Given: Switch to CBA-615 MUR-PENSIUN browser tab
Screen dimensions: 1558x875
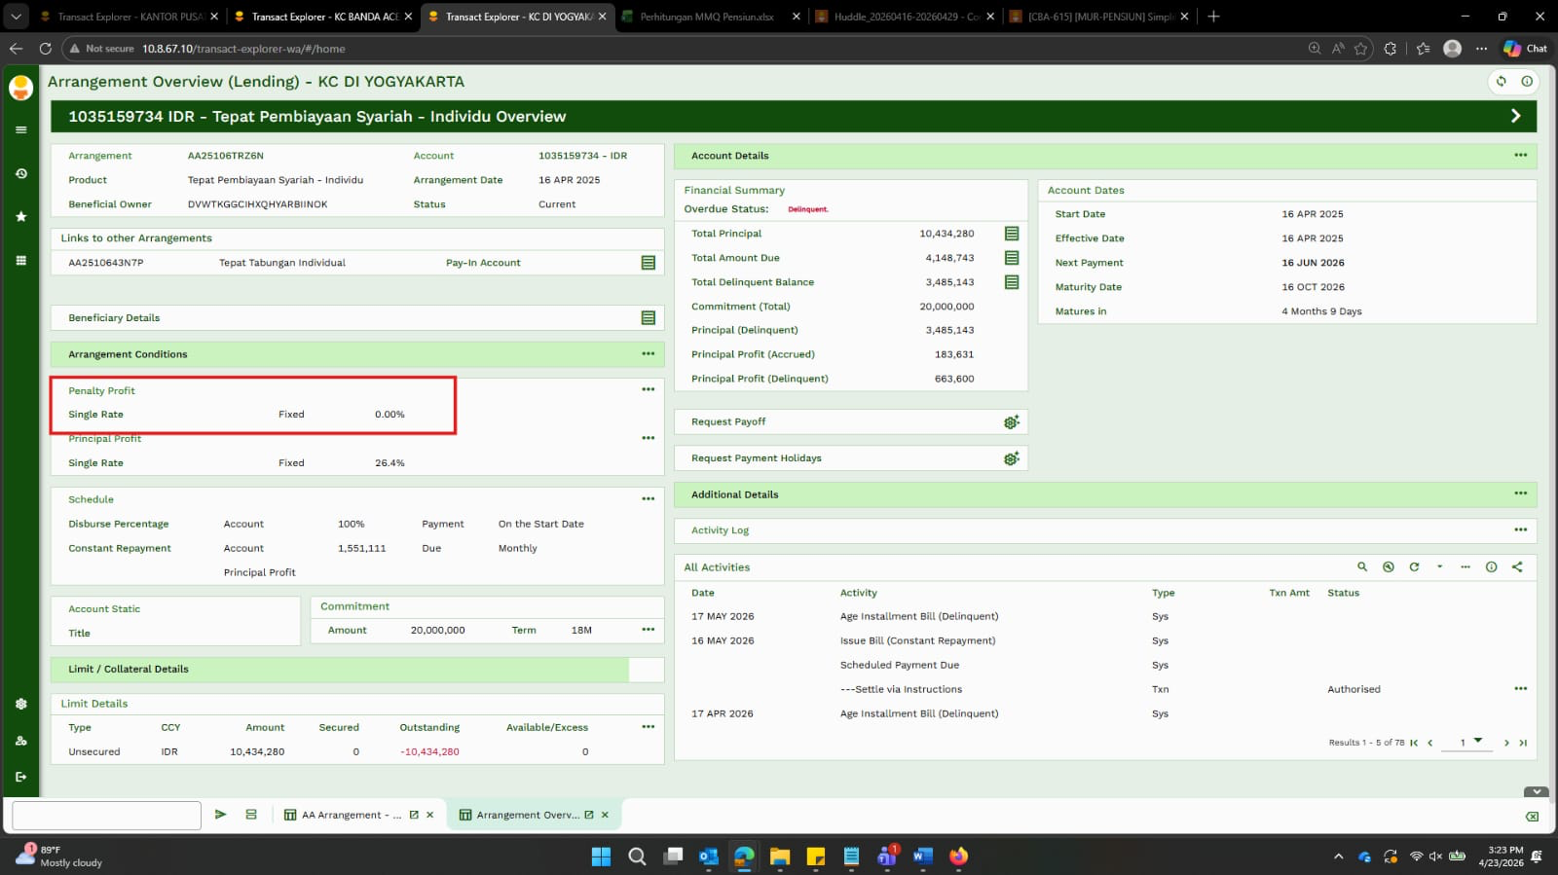Looking at the screenshot, I should tap(1099, 17).
